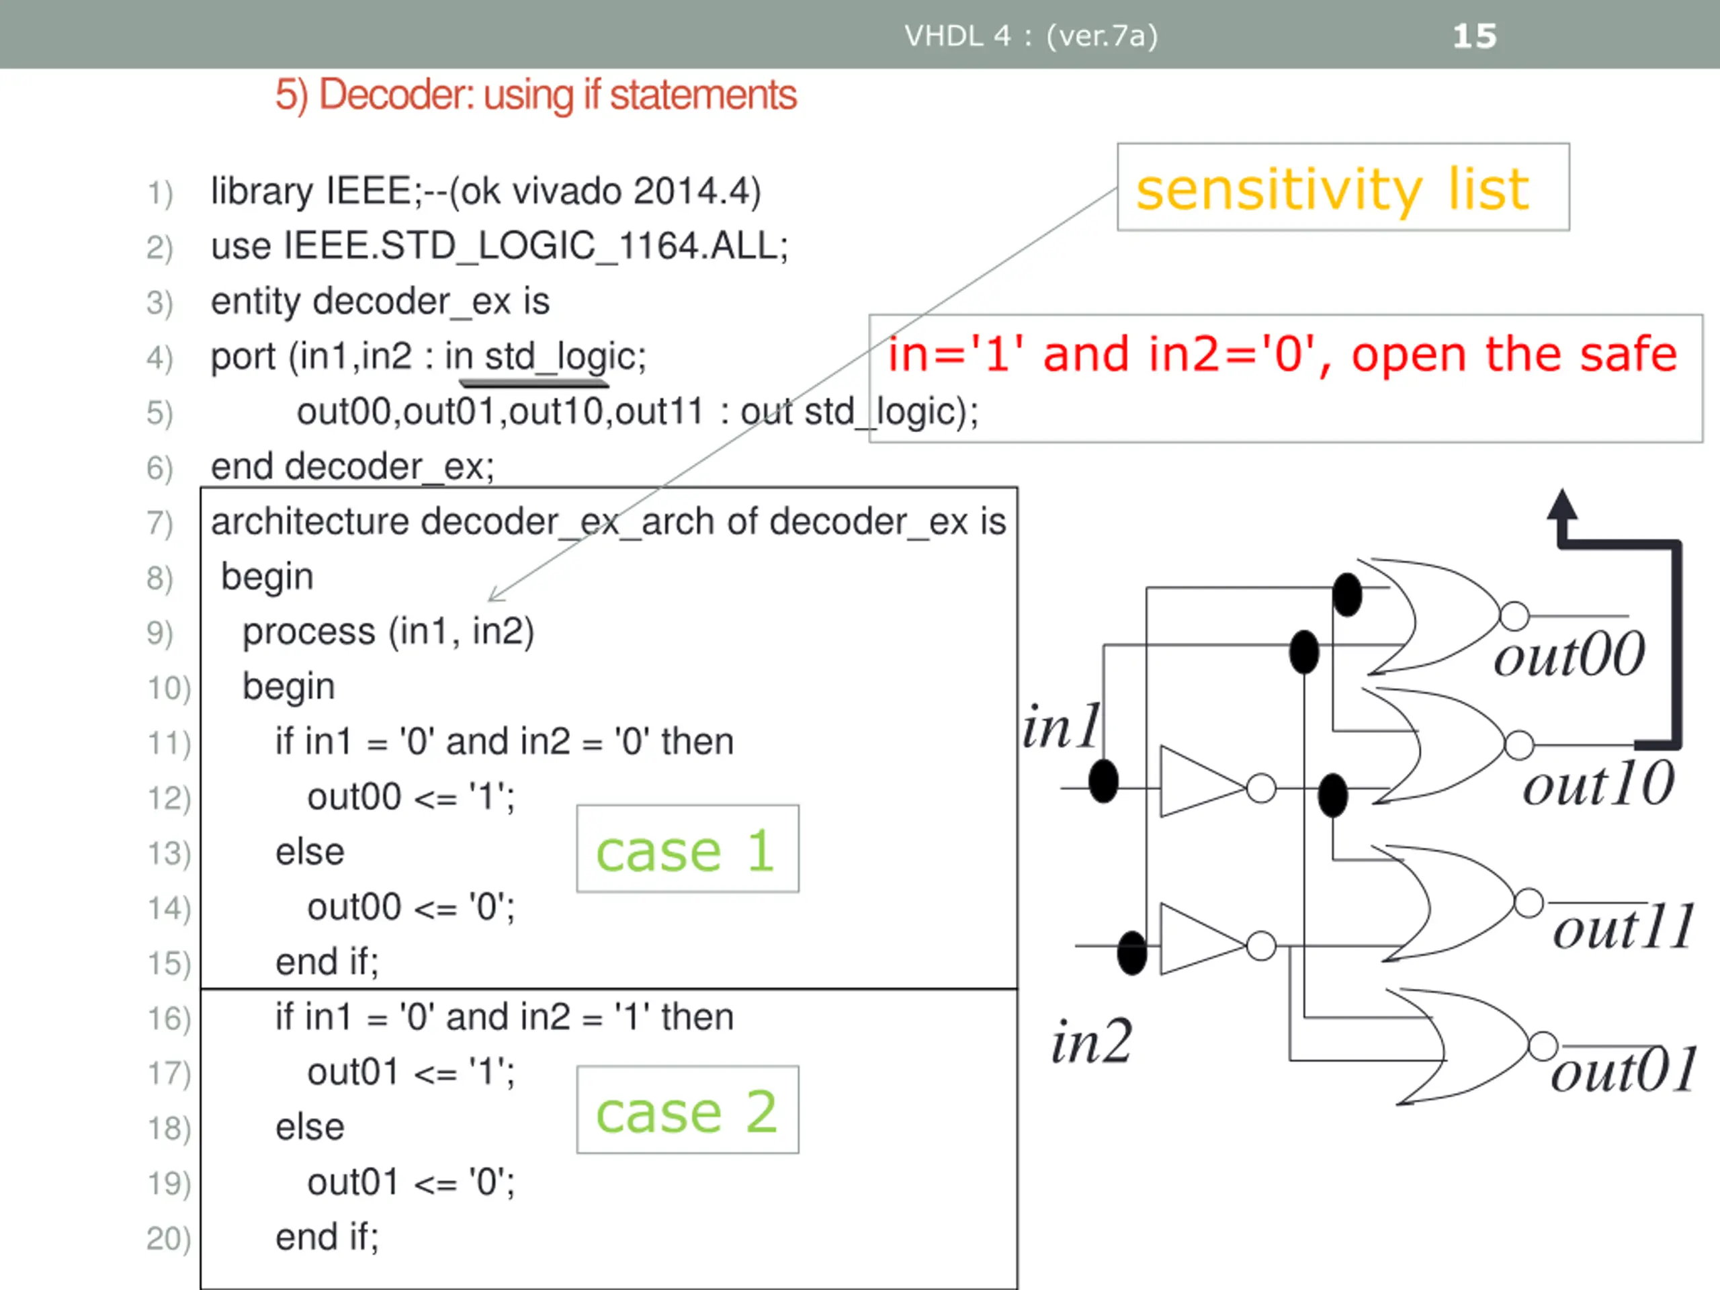Click the 'in1' input label in the circuit
The image size is (1720, 1290).
1062,726
